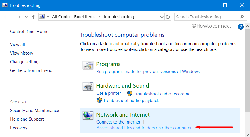The height and width of the screenshot is (137, 250).
Task: Open Help via the blue question mark
Action: tap(240, 27)
